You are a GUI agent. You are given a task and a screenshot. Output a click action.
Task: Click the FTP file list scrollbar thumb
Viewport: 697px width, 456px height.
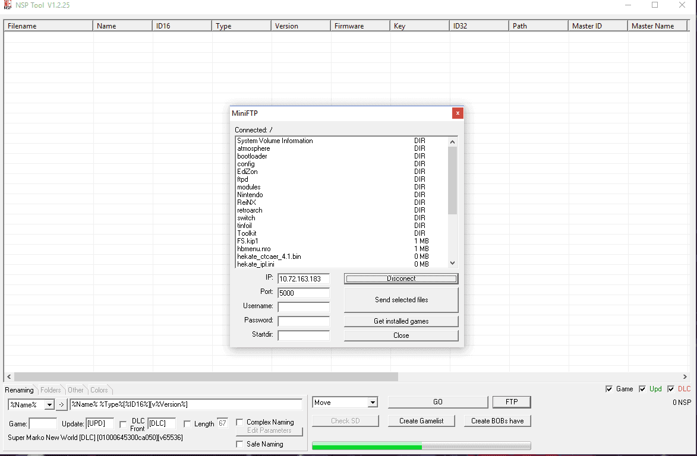[x=453, y=180]
